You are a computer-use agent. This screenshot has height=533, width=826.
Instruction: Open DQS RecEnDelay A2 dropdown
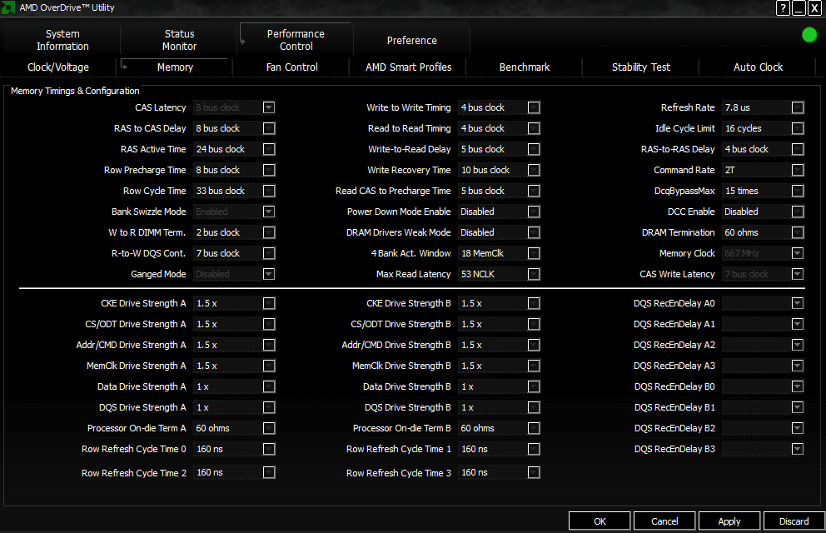(x=798, y=345)
